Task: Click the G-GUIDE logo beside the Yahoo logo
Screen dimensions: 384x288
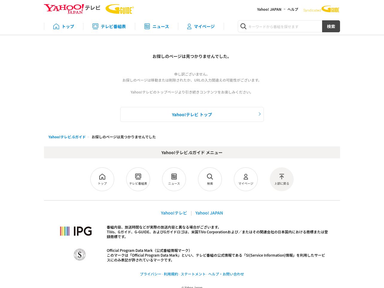Action: (x=120, y=9)
